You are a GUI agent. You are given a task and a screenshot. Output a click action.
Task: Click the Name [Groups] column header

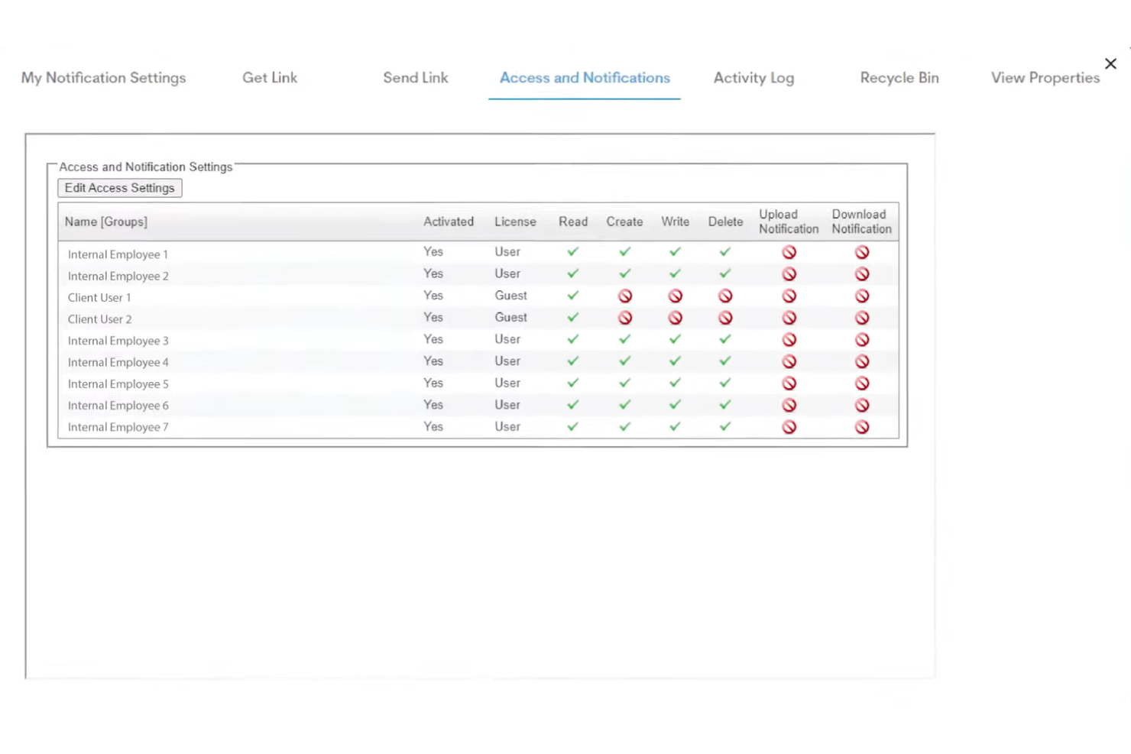(x=105, y=222)
